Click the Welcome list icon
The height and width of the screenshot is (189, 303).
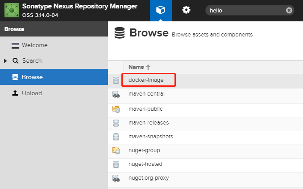click(x=15, y=45)
